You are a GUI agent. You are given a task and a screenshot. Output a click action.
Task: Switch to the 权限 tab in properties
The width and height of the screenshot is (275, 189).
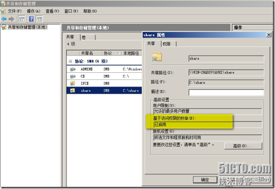(167, 44)
